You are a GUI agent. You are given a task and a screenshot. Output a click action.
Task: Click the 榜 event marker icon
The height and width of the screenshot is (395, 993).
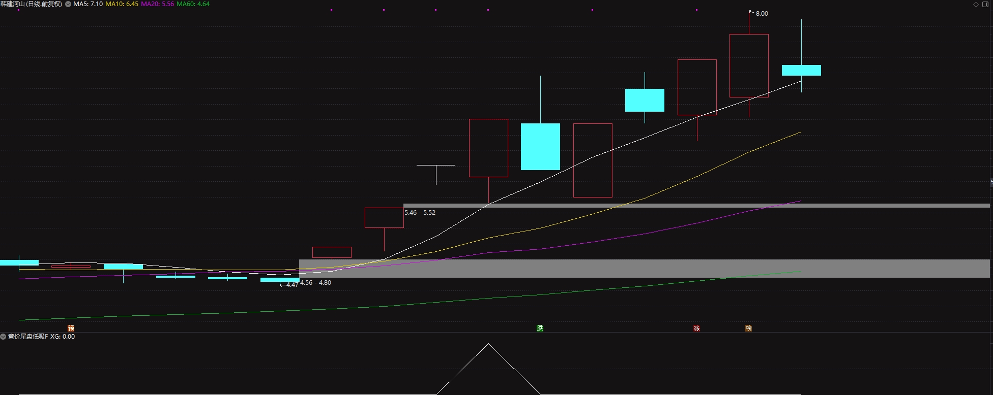(x=748, y=328)
